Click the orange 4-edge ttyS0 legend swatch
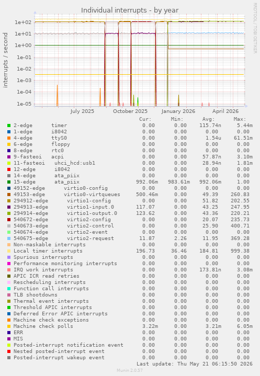The image size is (260, 376). click(x=9, y=138)
